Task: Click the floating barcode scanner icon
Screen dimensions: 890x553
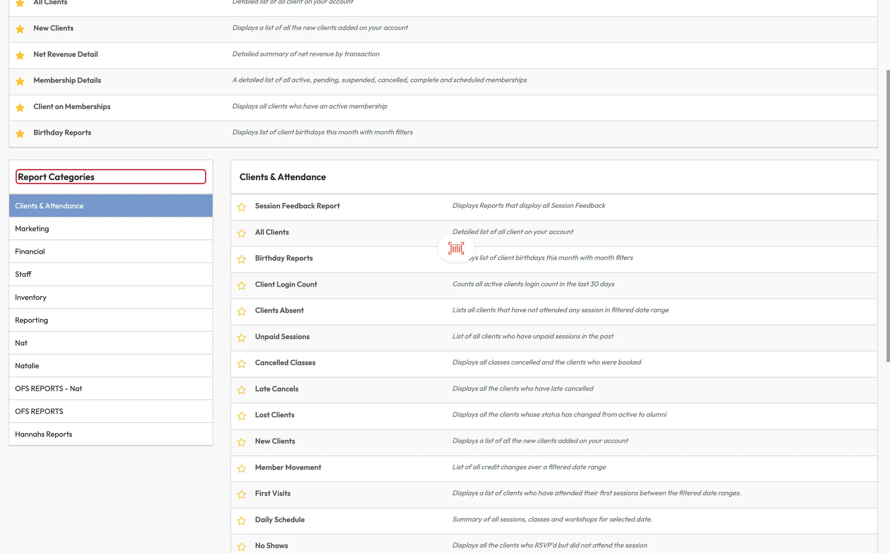Action: click(456, 248)
